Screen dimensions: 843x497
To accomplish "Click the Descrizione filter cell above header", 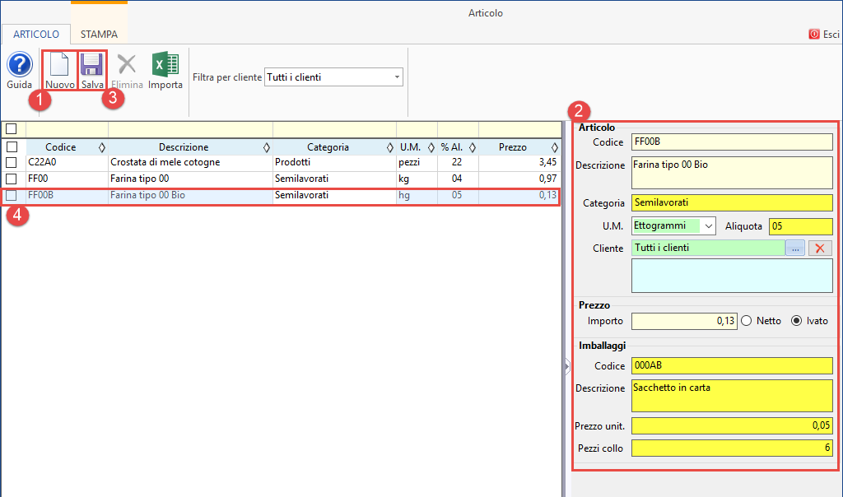I will click(x=190, y=129).
